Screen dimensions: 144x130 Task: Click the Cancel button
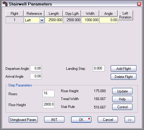pos(108,120)
